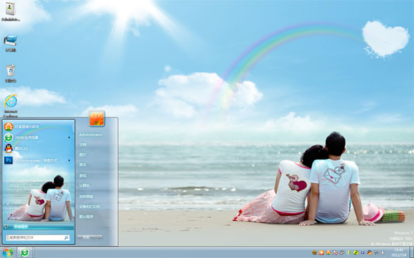Click the Show desktop strip at taskbar end
This screenshot has height=258, width=414.
pyautogui.click(x=411, y=252)
